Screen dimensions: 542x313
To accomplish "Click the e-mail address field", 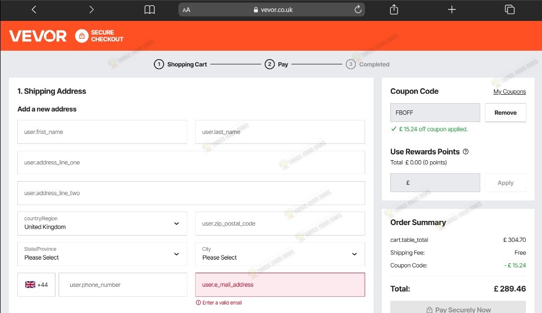I will [280, 285].
